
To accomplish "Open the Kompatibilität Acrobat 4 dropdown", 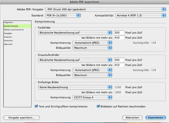I will tap(141, 15).
